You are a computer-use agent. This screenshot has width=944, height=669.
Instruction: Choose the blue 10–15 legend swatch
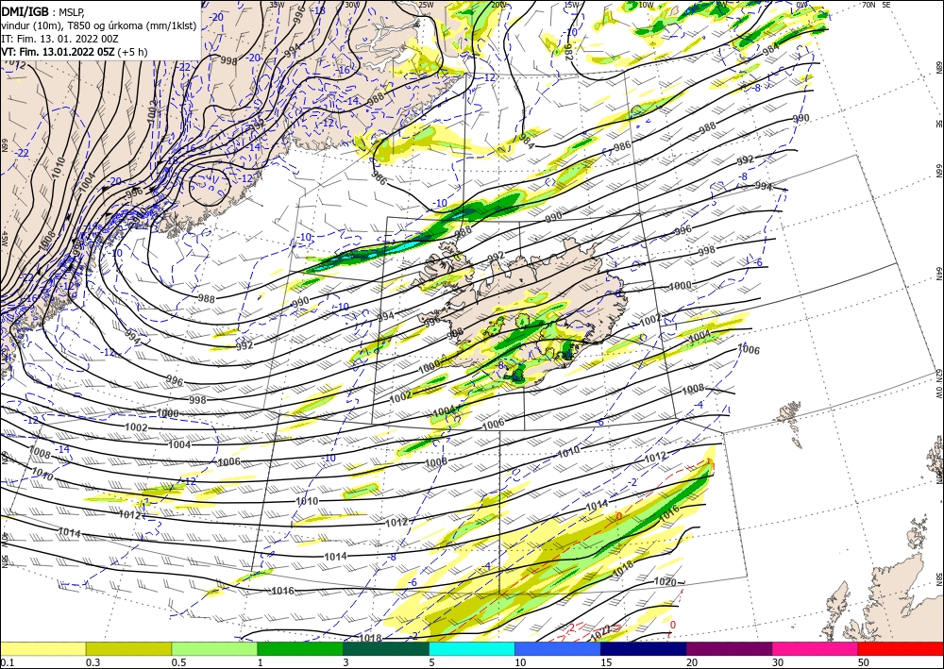coord(558,648)
